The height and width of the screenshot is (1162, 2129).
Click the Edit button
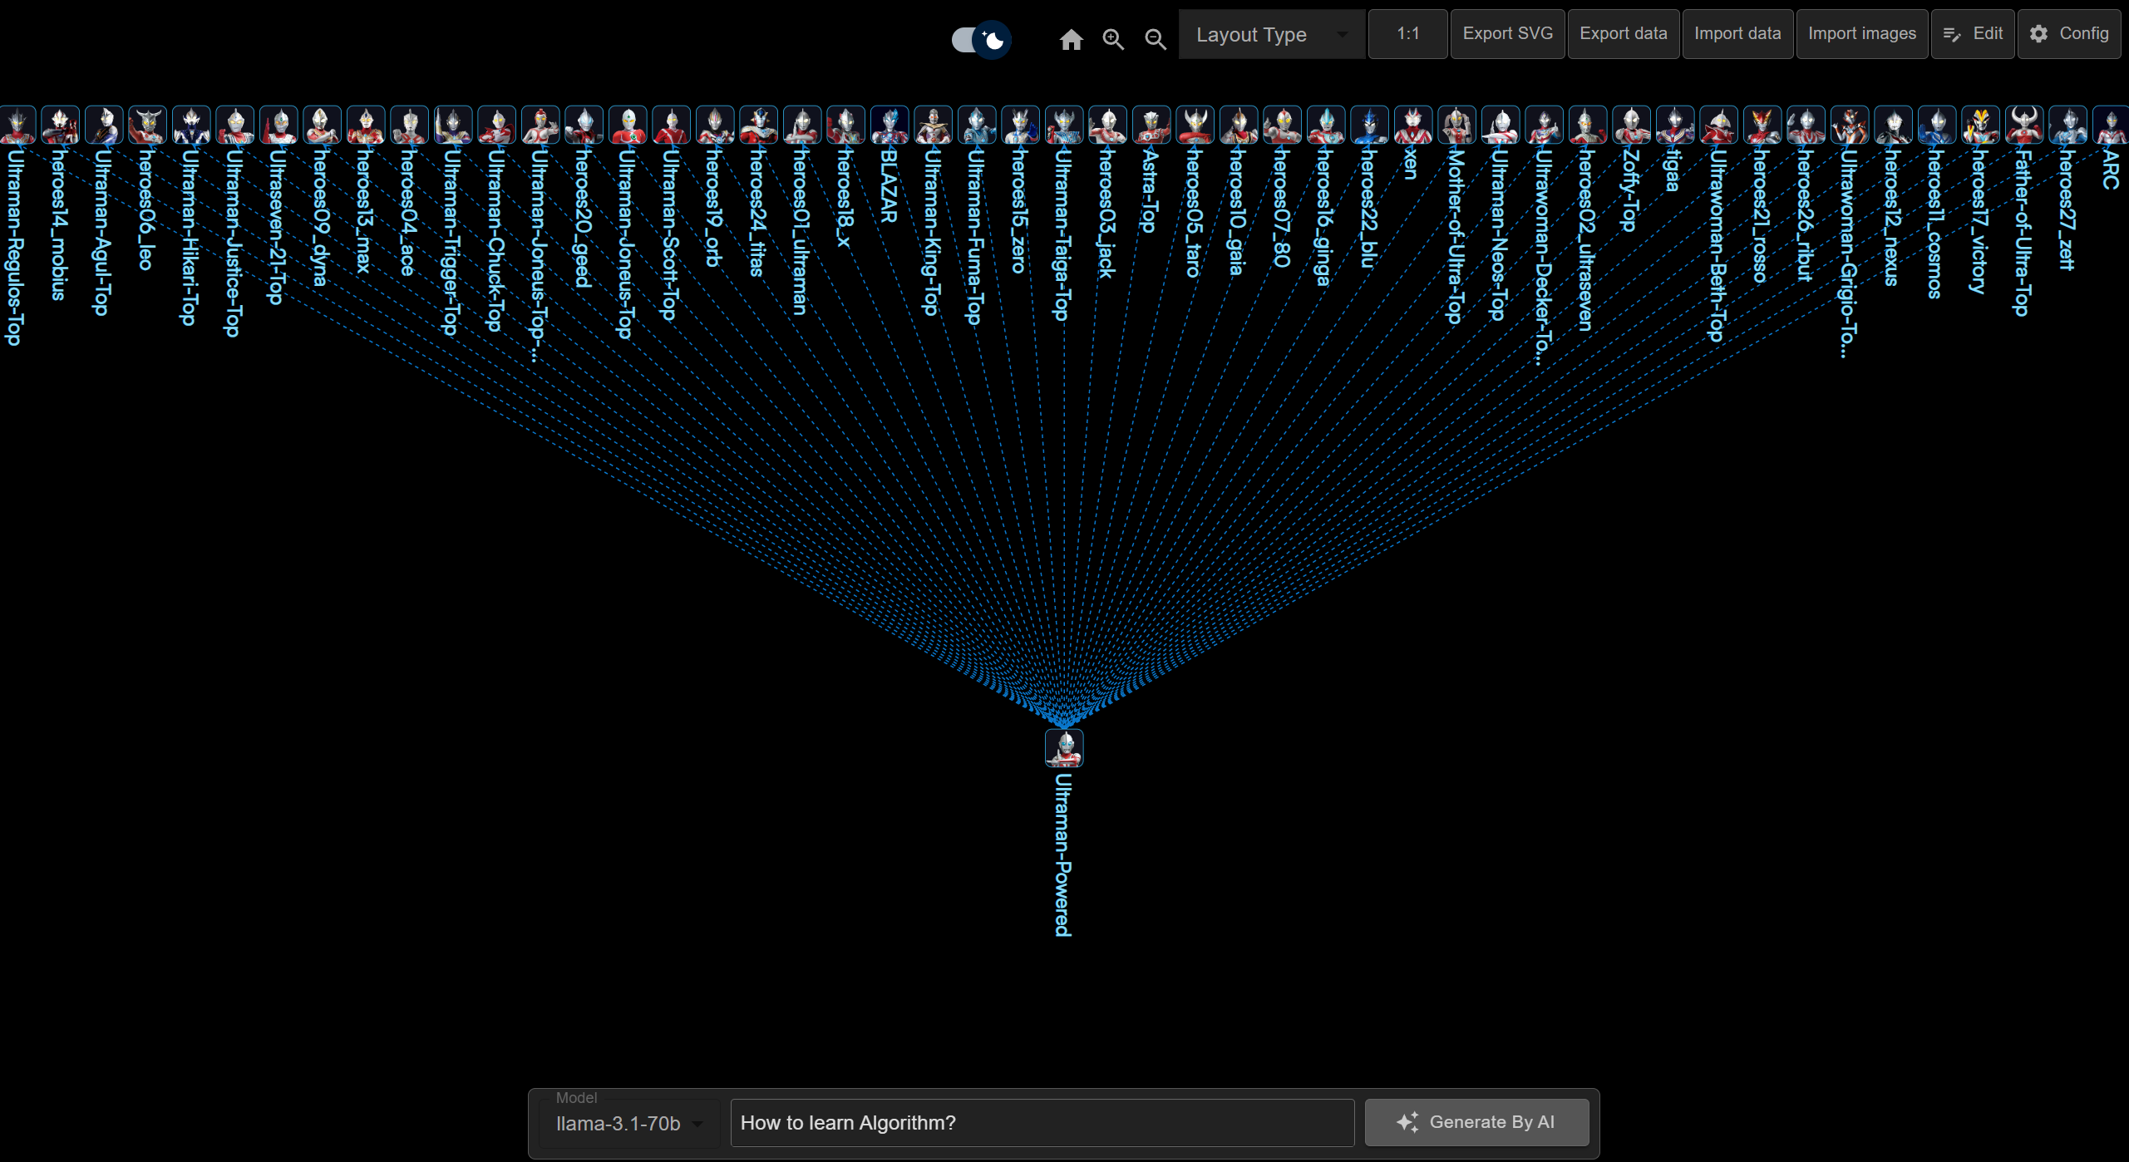point(1973,34)
